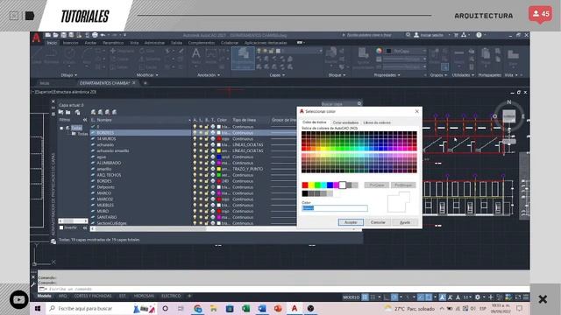The height and width of the screenshot is (315, 561).
Task: Click the Set Current layer icon
Action: pos(115,112)
